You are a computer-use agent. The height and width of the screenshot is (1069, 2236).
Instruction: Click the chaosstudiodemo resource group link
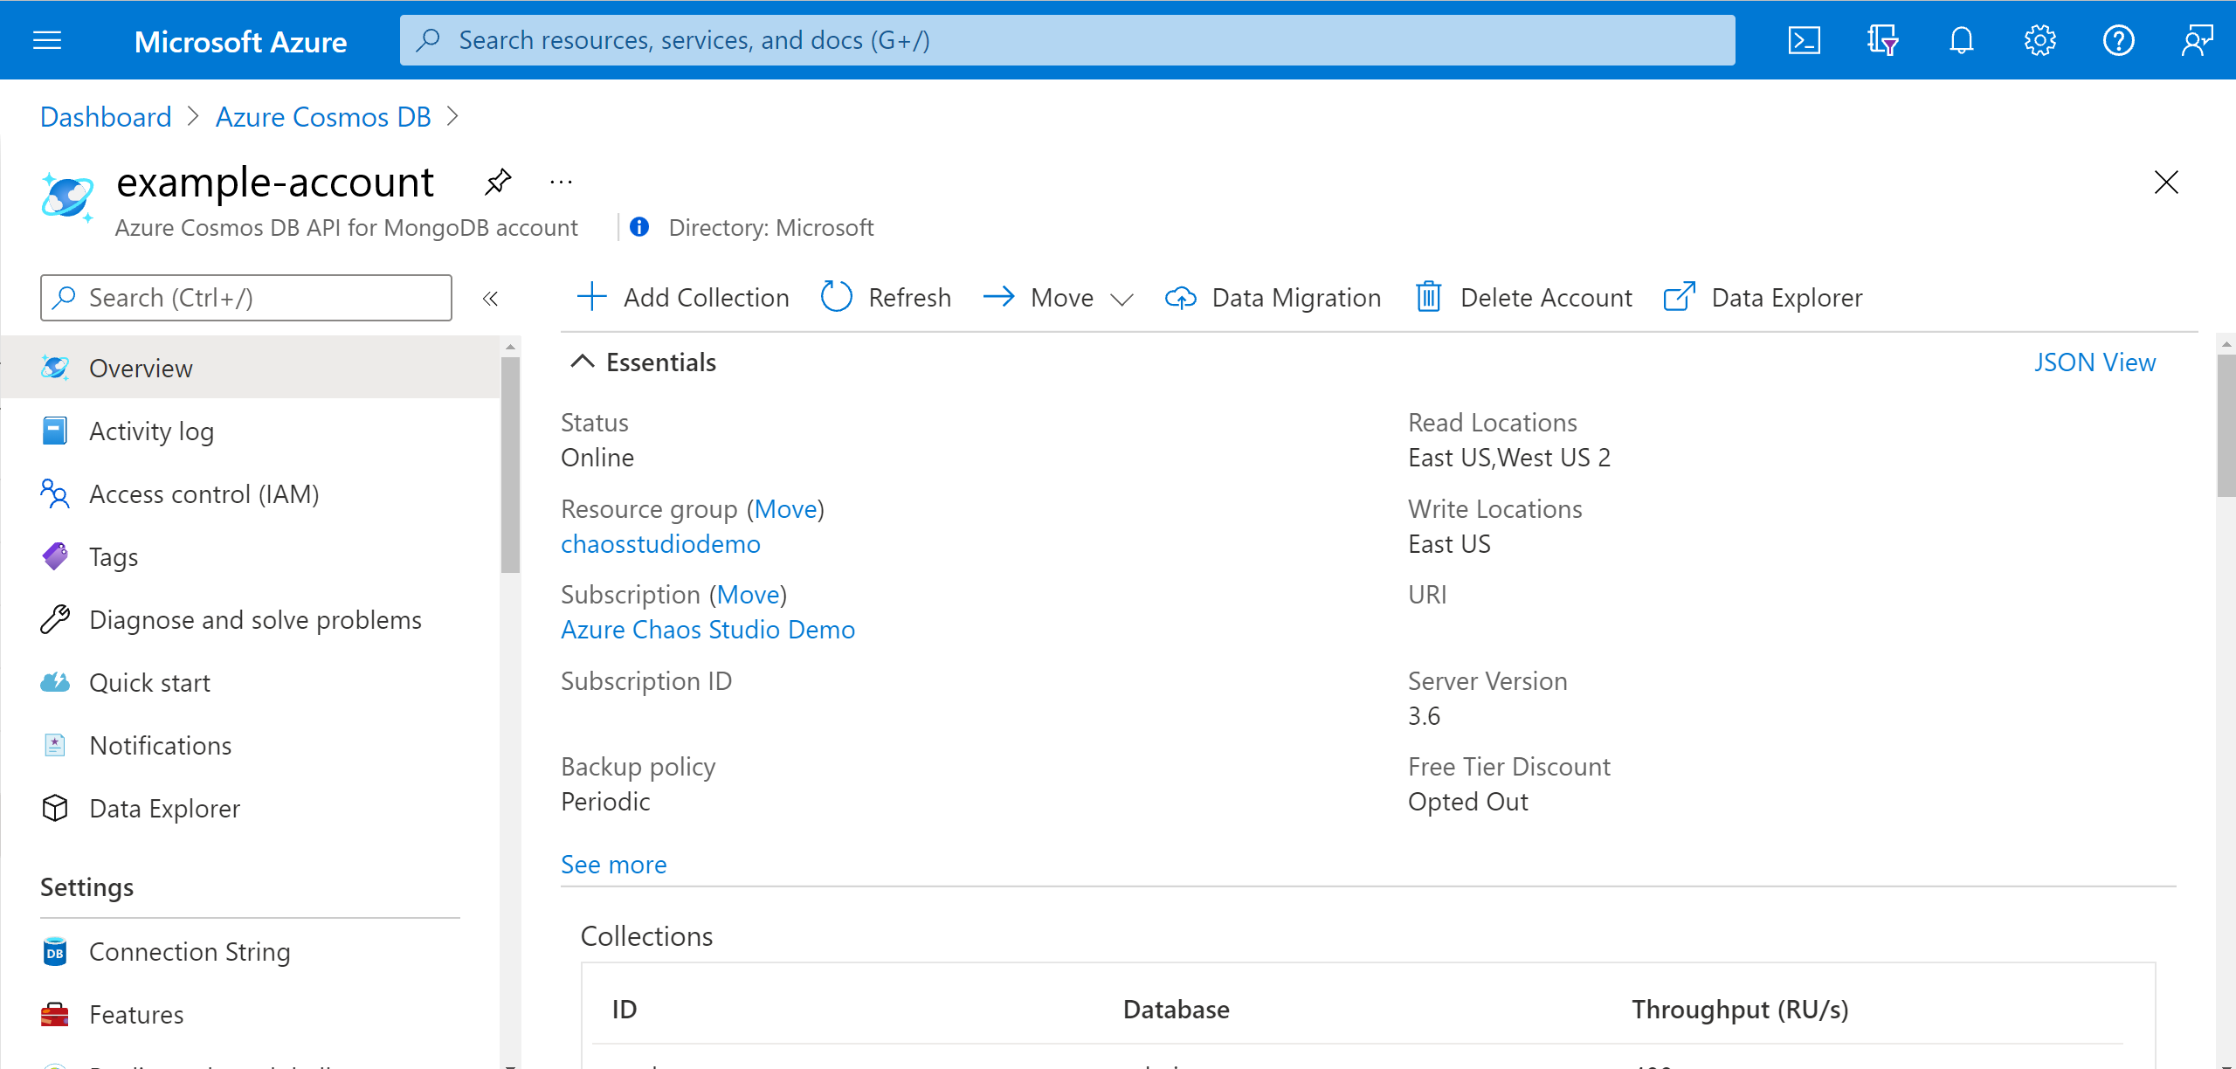point(660,543)
